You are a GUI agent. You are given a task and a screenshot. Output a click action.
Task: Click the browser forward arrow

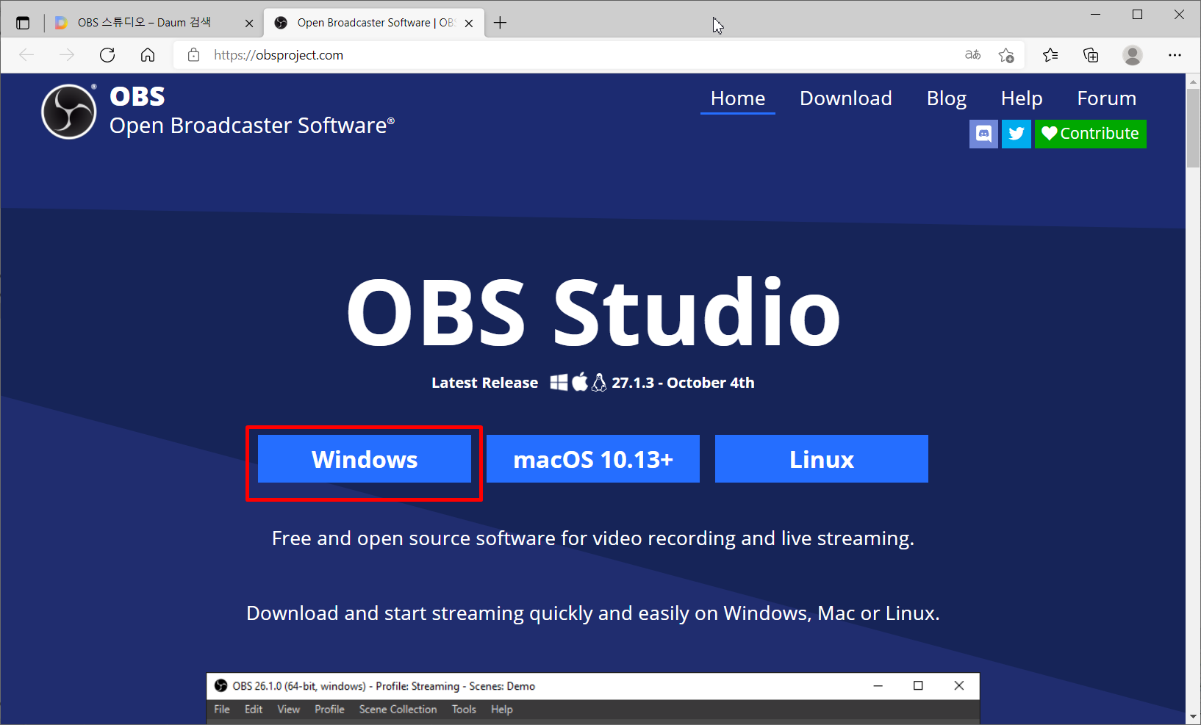click(67, 55)
